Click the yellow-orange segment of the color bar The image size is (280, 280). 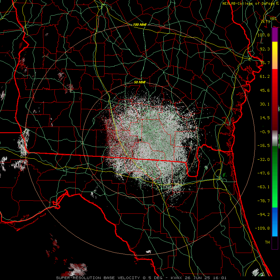point(275,55)
